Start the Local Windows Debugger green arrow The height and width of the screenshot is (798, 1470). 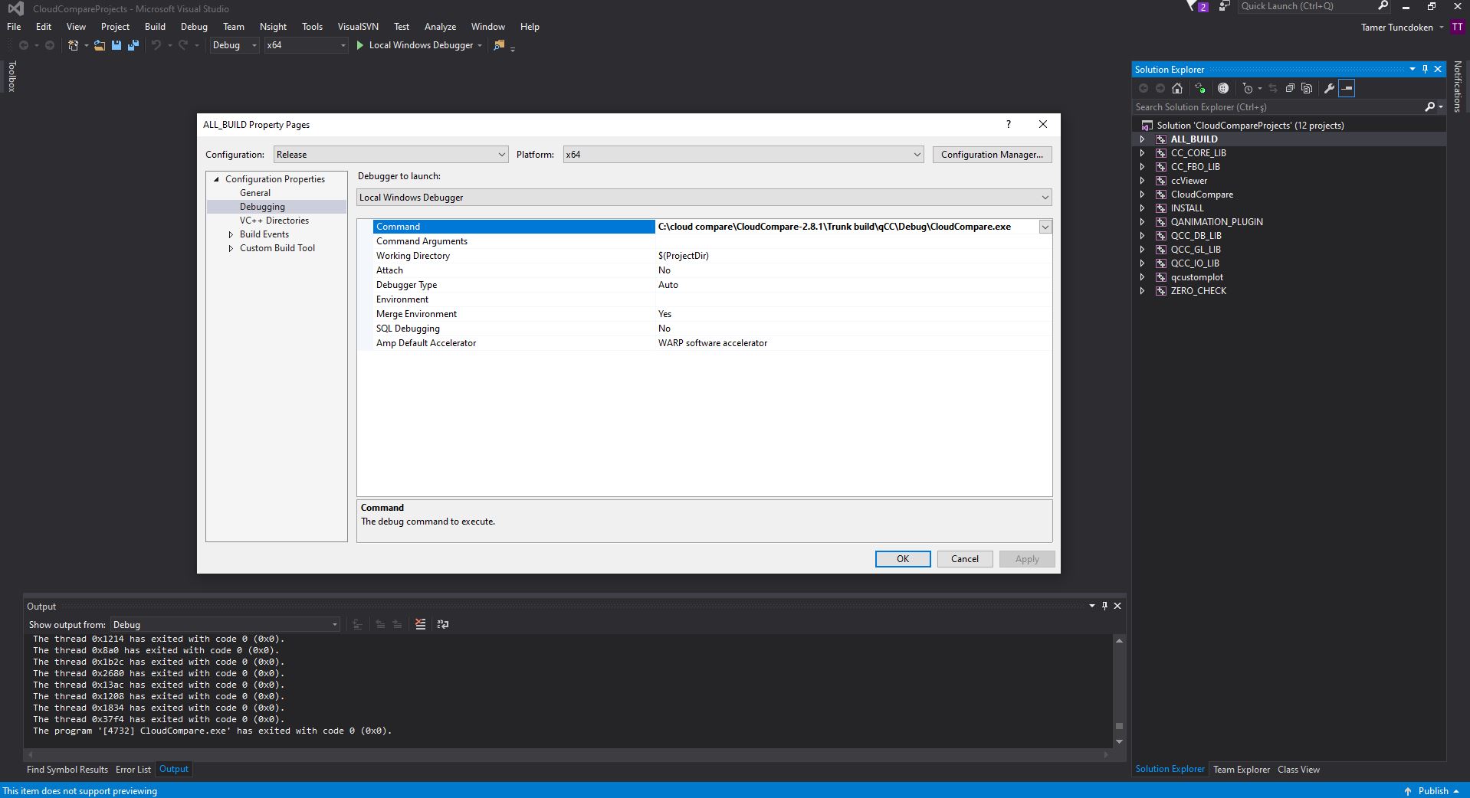coord(360,45)
